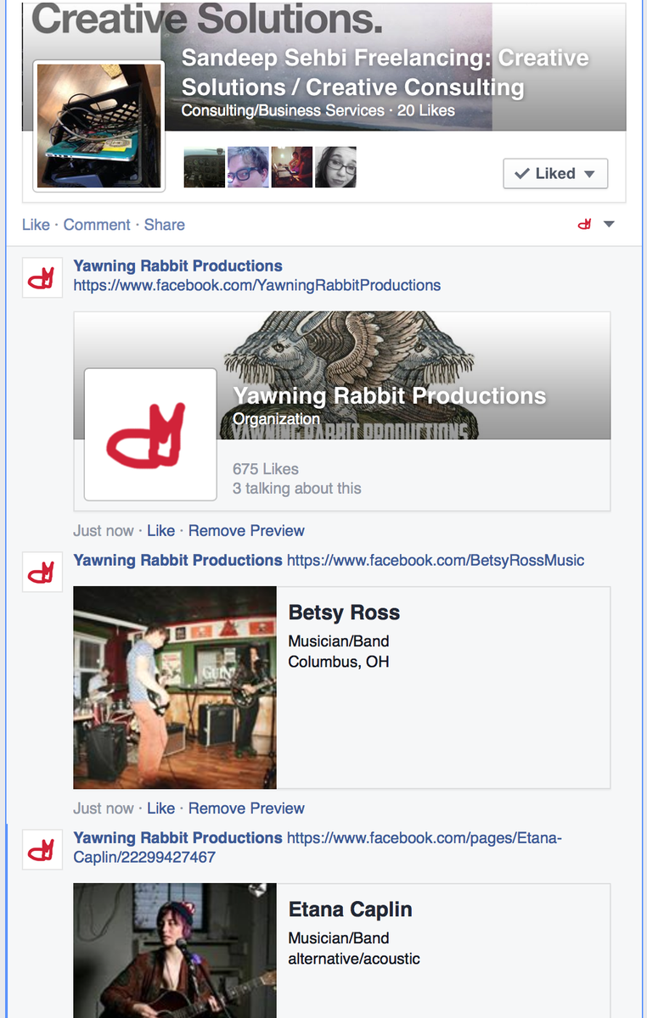The width and height of the screenshot is (647, 1018).
Task: Open the large red rabbit logo preview
Action: (150, 434)
